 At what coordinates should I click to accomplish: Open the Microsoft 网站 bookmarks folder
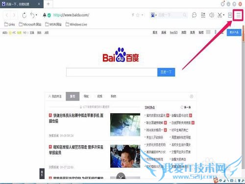click(x=30, y=25)
